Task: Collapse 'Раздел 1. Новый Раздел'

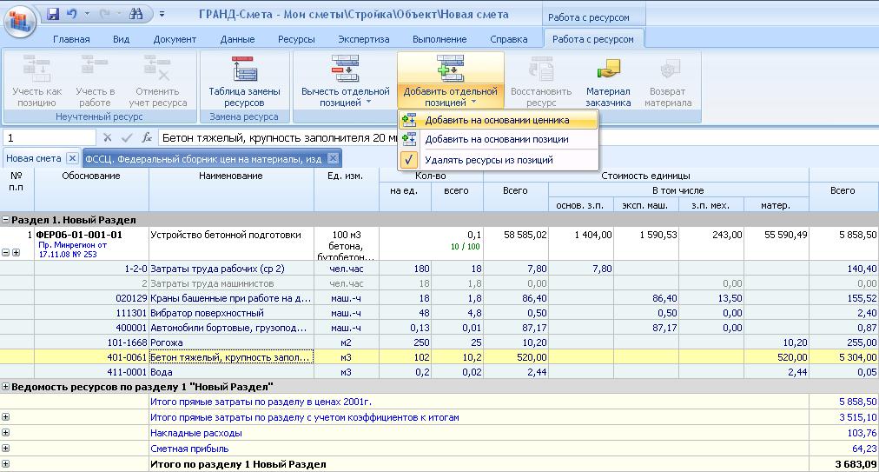Action: pyautogui.click(x=5, y=220)
